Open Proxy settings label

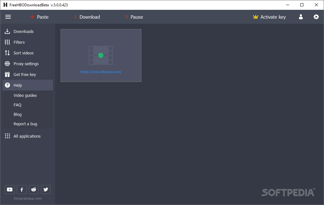tap(26, 64)
